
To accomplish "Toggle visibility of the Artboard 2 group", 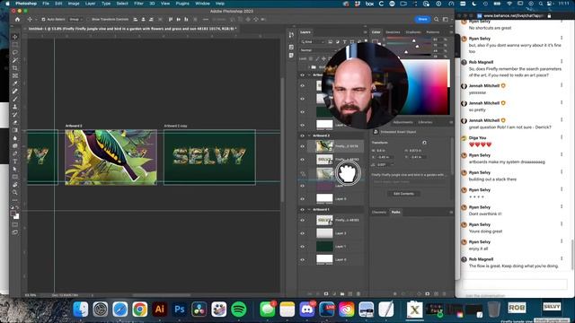I will pos(303,135).
